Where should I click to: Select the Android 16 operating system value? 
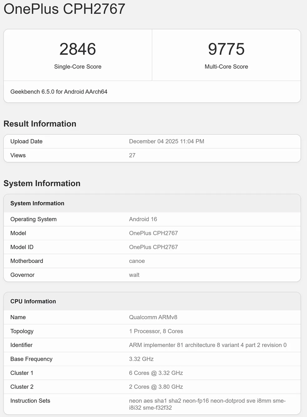pyautogui.click(x=143, y=219)
